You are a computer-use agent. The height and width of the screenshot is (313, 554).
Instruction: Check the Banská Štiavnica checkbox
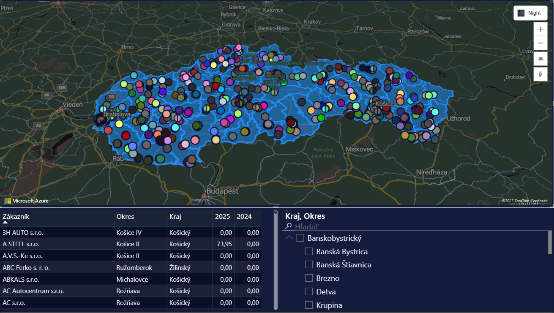(x=309, y=265)
